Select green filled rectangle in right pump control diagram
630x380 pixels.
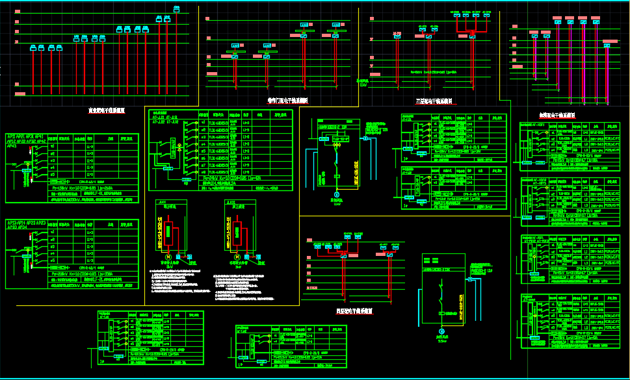238,232
